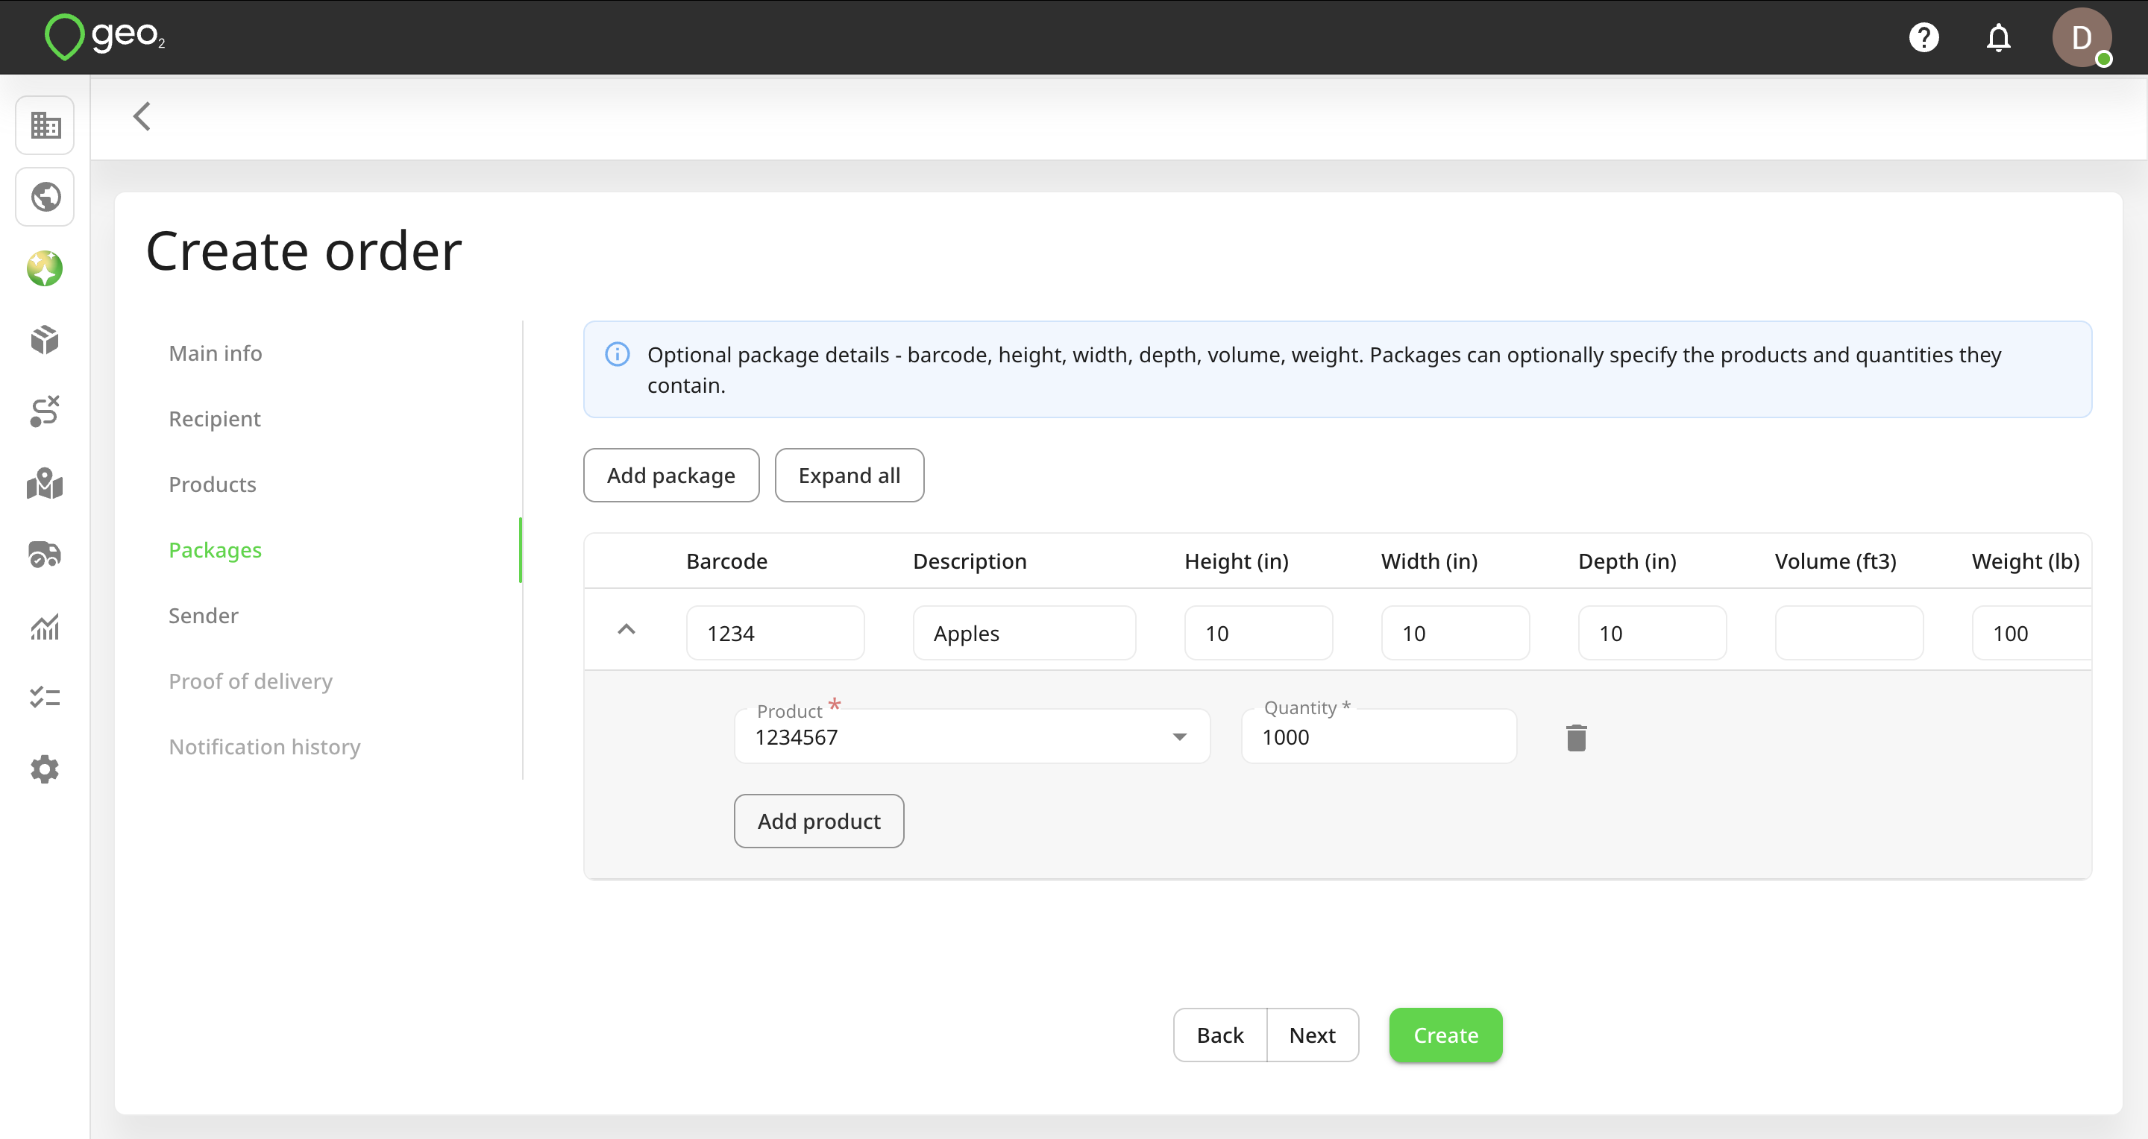
Task: Open the company building sidebar icon
Action: tap(45, 125)
